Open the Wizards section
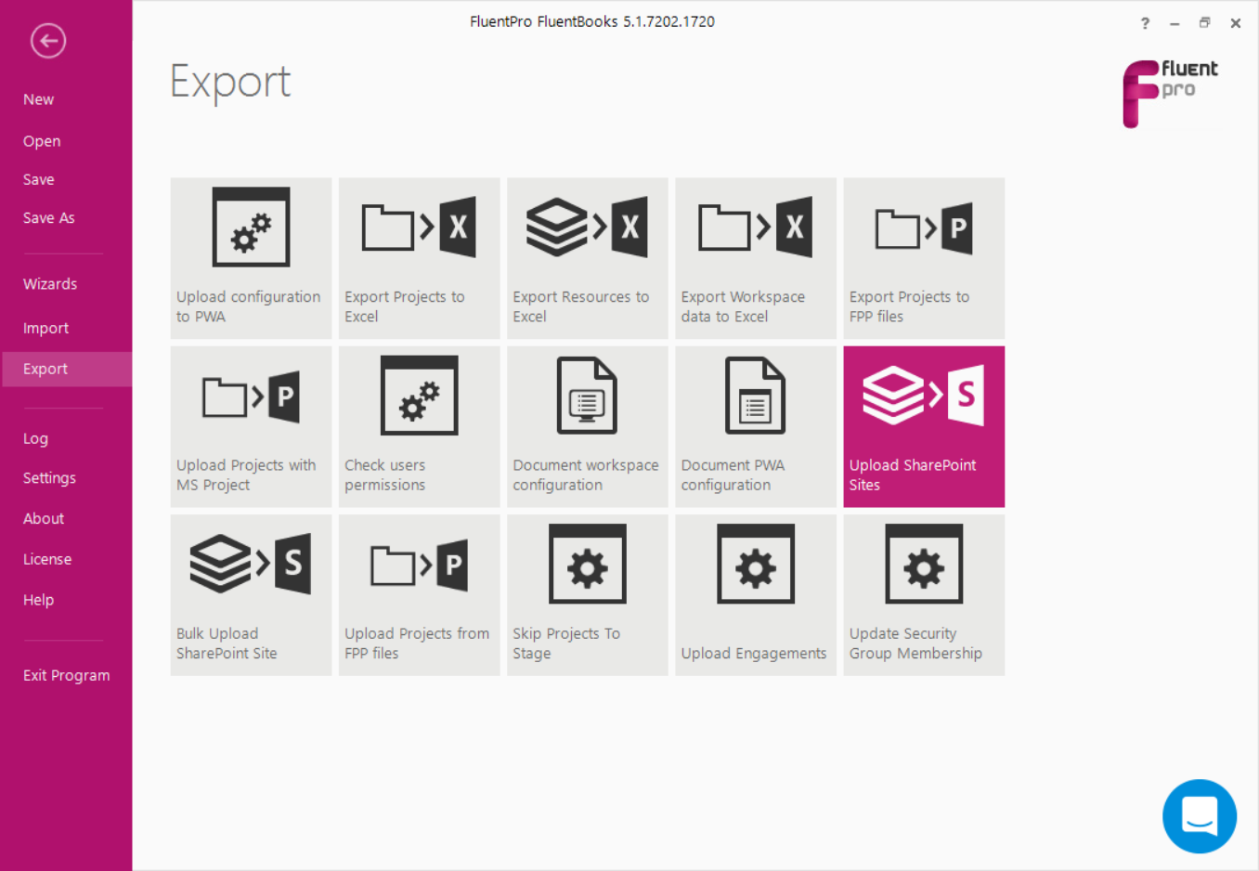1259x871 pixels. [50, 284]
